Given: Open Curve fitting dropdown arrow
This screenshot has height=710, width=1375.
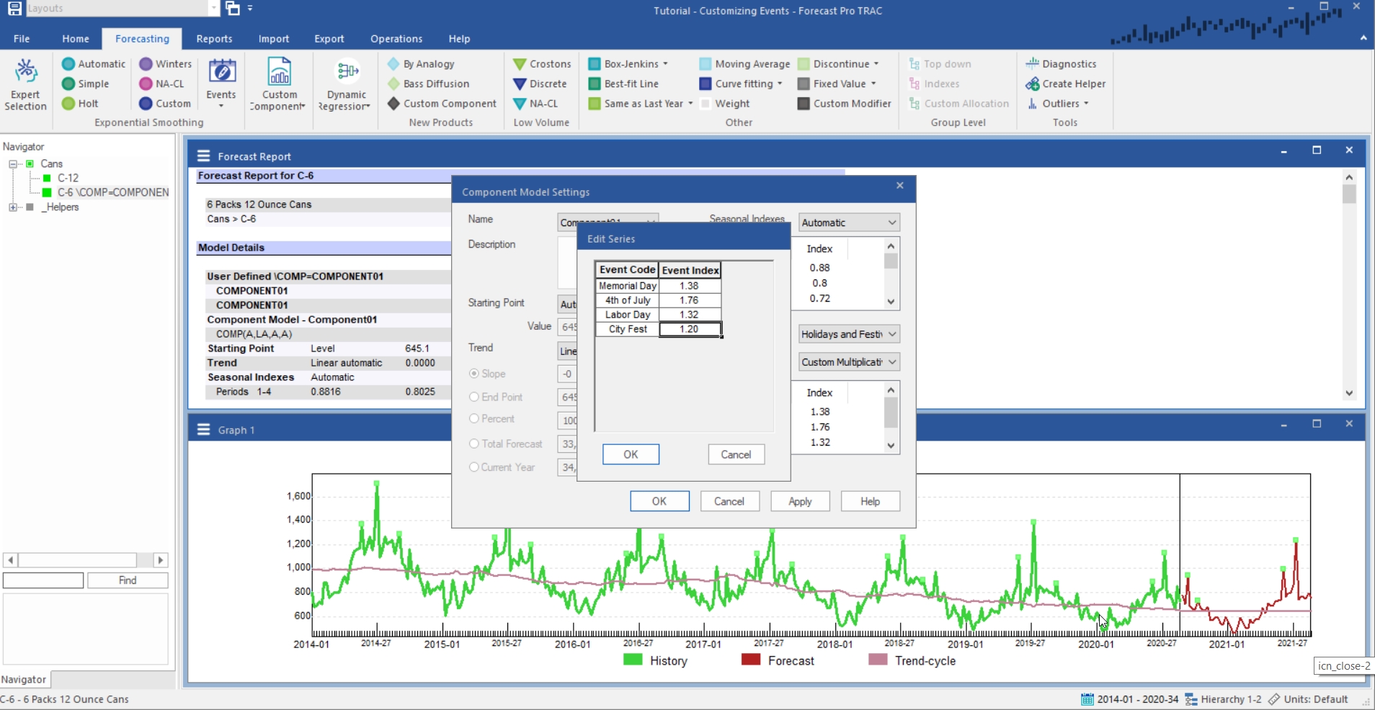Looking at the screenshot, I should tap(780, 84).
